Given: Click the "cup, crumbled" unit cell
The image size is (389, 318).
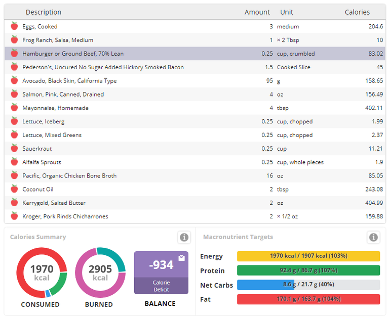Looking at the screenshot, I should [x=296, y=54].
